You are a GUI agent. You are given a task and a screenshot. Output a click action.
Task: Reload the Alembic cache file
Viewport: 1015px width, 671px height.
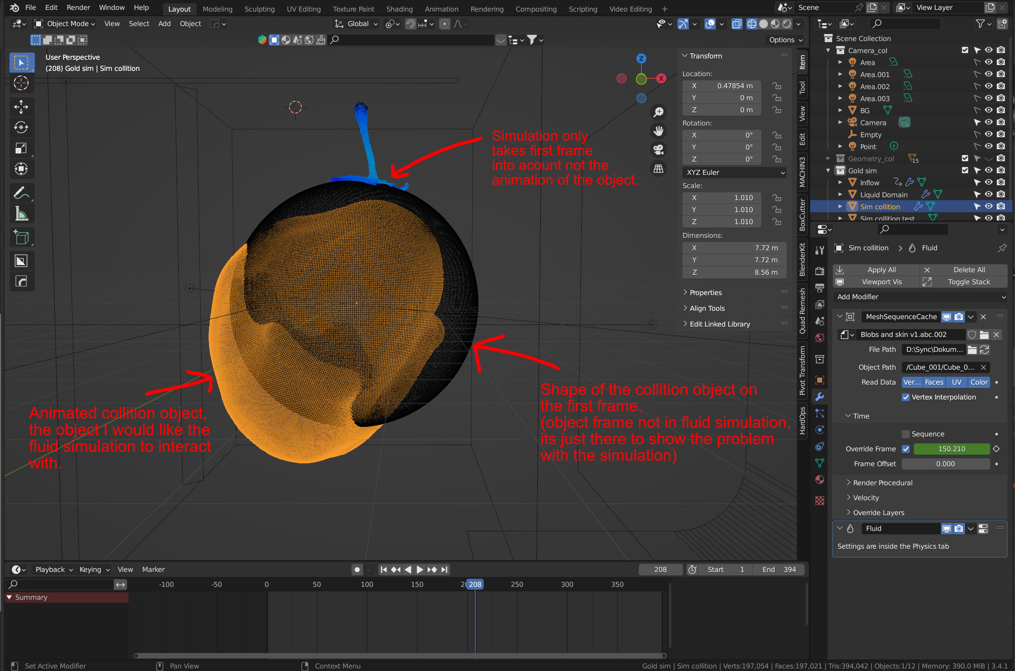click(984, 350)
